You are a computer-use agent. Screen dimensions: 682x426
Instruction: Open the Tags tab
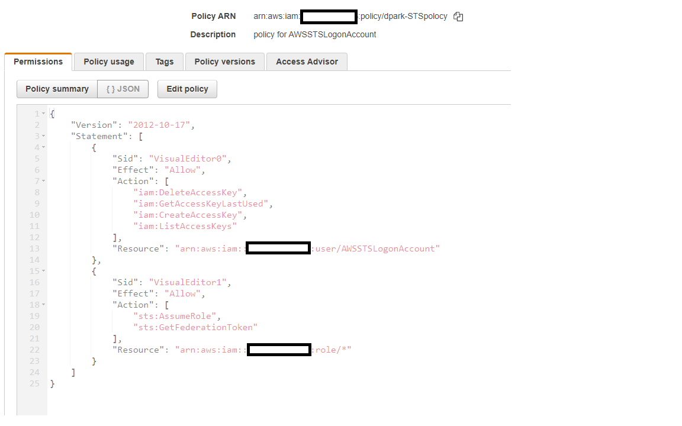click(x=164, y=62)
